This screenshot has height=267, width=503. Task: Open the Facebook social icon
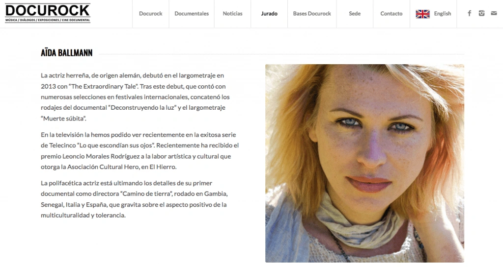point(469,13)
